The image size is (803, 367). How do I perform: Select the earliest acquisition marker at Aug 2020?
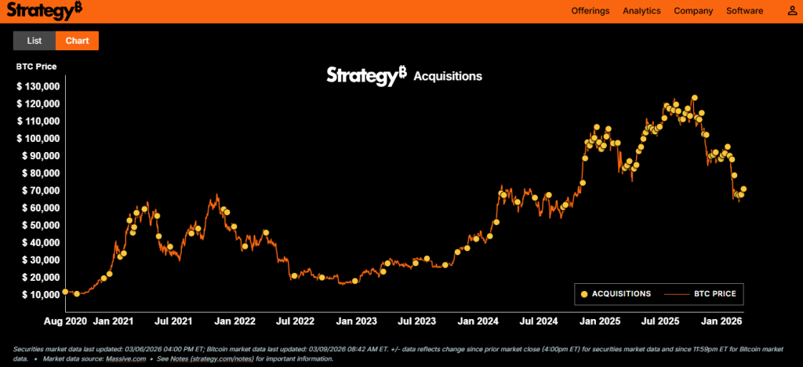(x=66, y=292)
